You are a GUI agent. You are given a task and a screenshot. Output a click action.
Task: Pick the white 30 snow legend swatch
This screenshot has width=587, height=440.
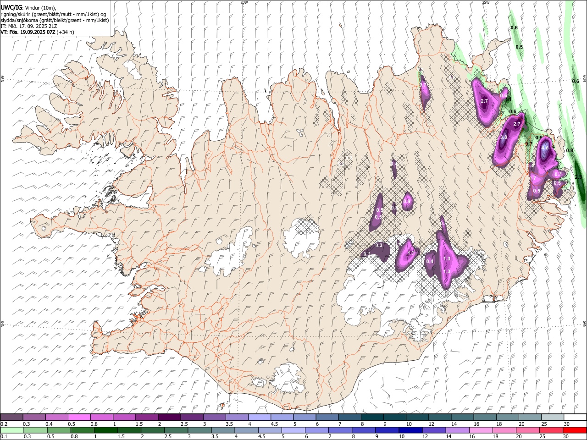[x=575, y=418]
